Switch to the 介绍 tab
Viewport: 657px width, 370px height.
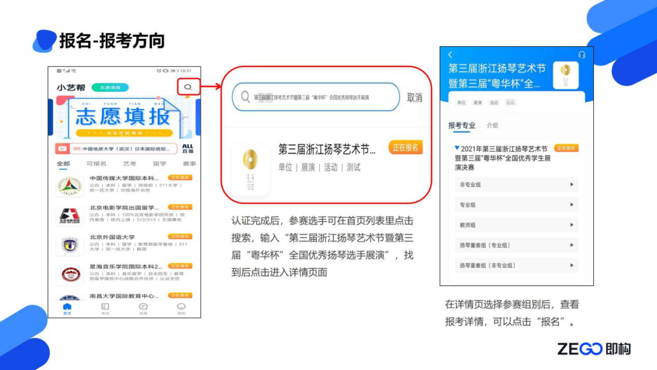[x=492, y=125]
